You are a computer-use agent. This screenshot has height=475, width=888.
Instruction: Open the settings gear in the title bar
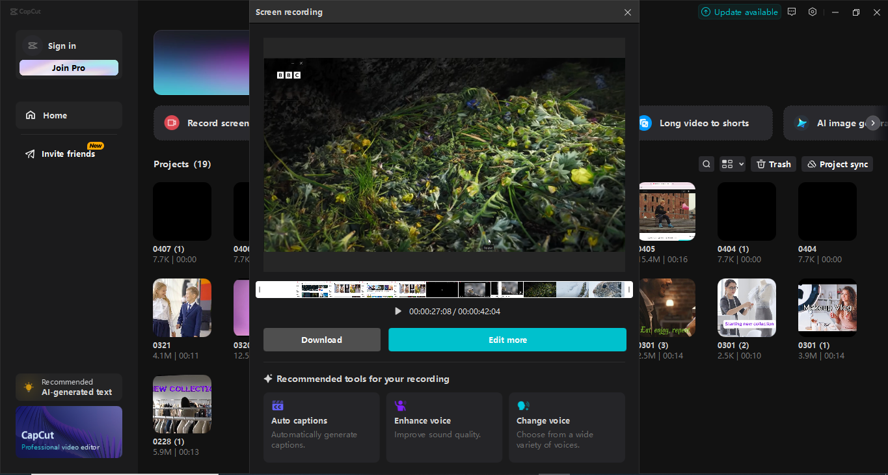[812, 12]
